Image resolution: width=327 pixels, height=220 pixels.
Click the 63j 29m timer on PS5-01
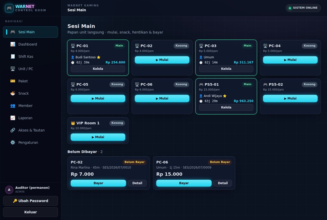(x=211, y=101)
